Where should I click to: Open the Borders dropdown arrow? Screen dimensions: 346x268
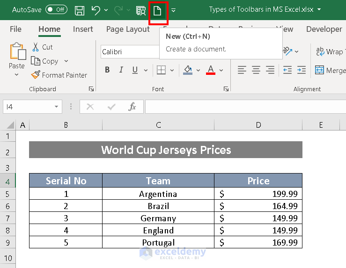pyautogui.click(x=172, y=70)
